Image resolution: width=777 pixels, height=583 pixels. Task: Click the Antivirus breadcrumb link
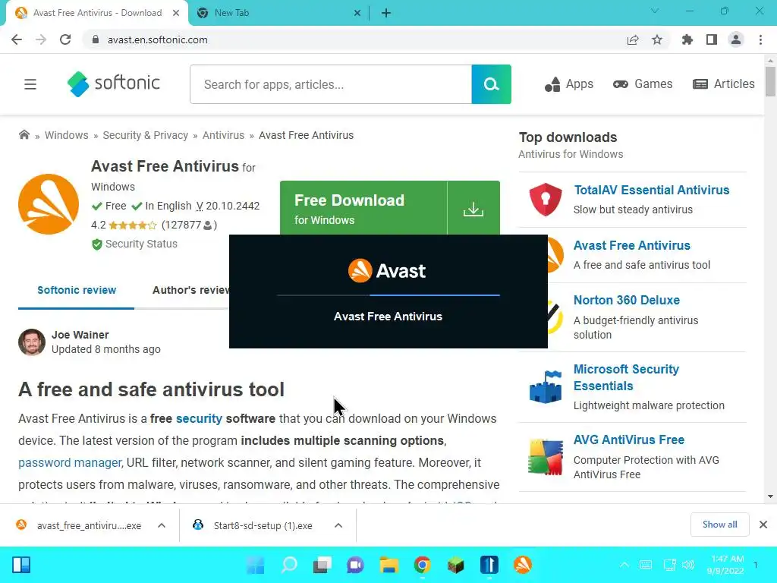(x=223, y=135)
